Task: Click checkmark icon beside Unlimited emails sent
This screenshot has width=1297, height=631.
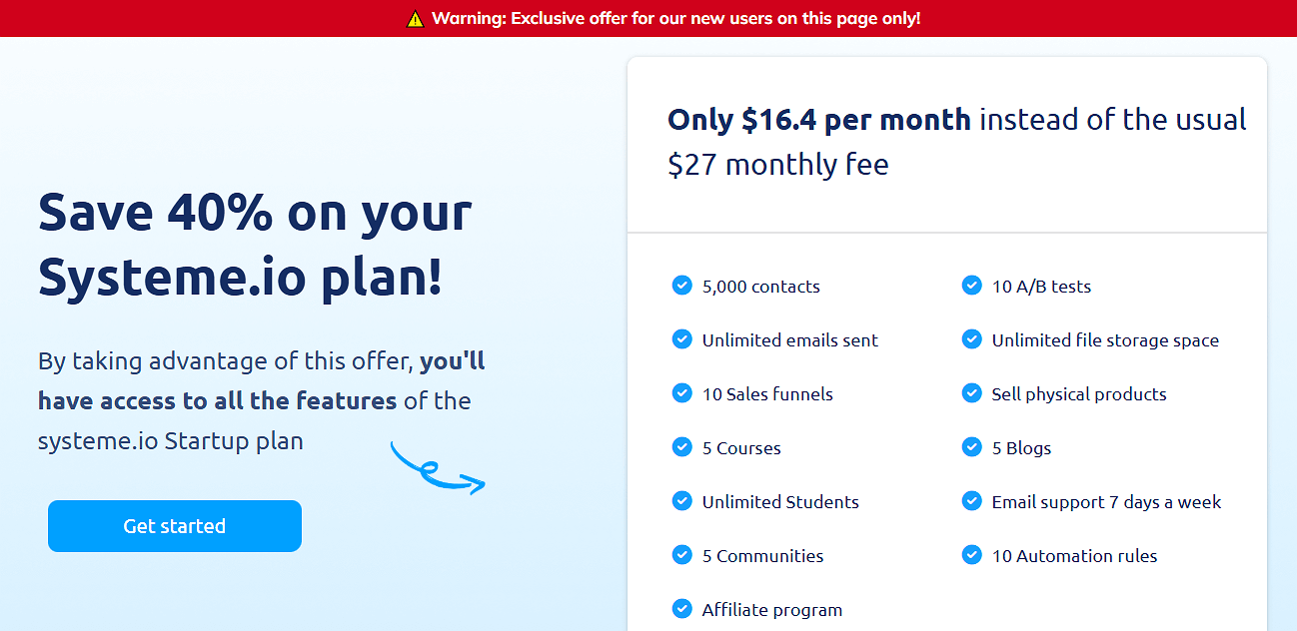Action: pyautogui.click(x=681, y=340)
